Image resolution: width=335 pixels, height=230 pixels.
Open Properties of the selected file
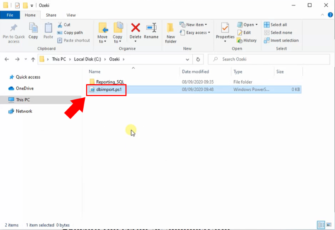pos(225,32)
